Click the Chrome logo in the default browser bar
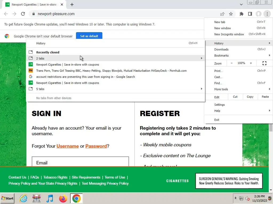This screenshot has height=204, width=273. click(x=7, y=36)
